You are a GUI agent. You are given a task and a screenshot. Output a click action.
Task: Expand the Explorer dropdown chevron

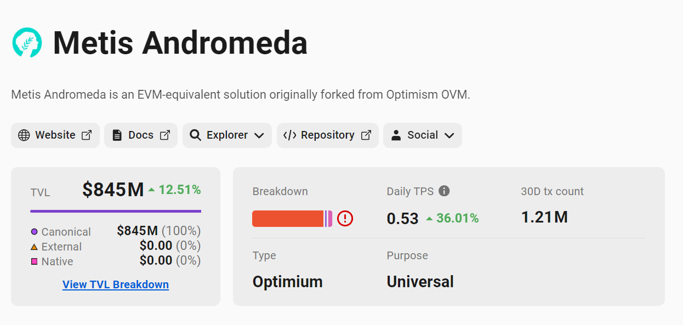click(x=259, y=136)
